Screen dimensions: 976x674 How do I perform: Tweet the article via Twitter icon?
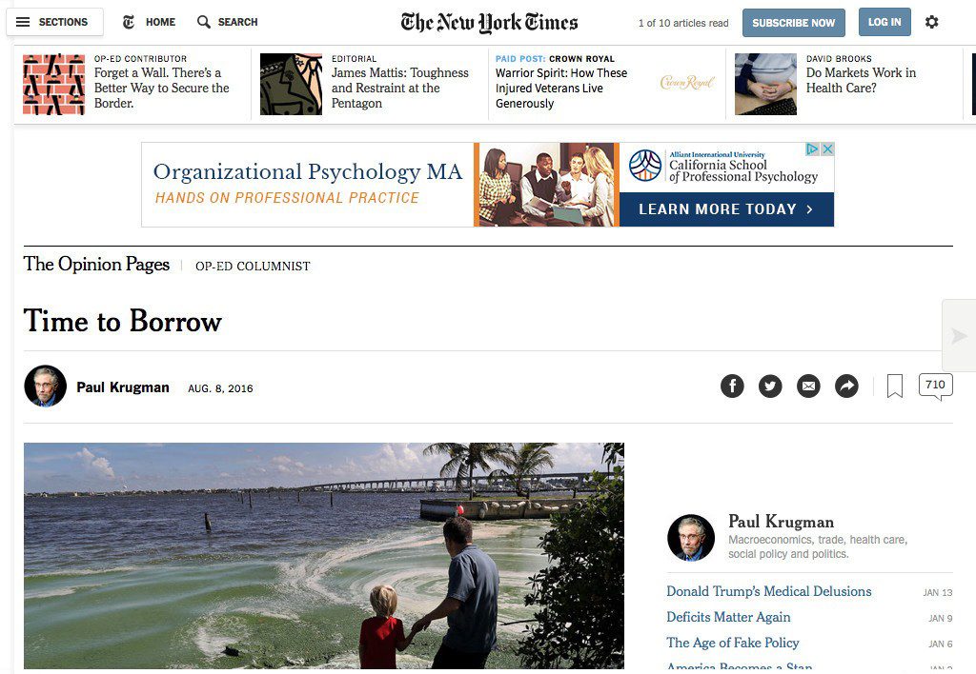[x=770, y=387]
